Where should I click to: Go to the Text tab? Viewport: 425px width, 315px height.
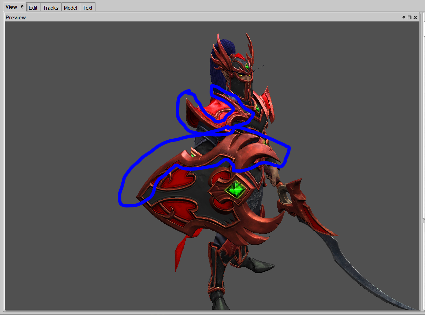point(87,8)
